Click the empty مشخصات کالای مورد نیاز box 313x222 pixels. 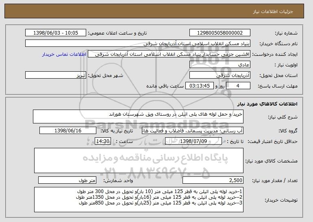point(139,160)
